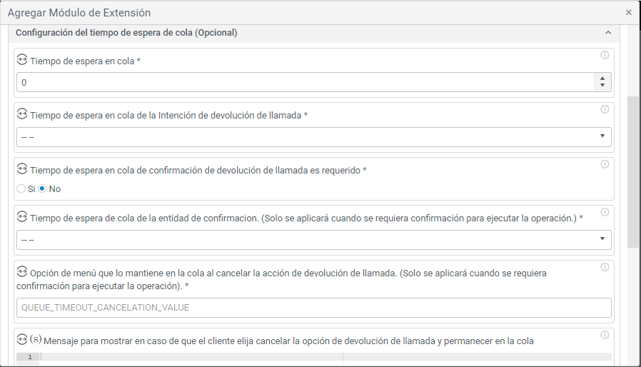Select 'Si' radio for callback confirmation required

[x=21, y=188]
